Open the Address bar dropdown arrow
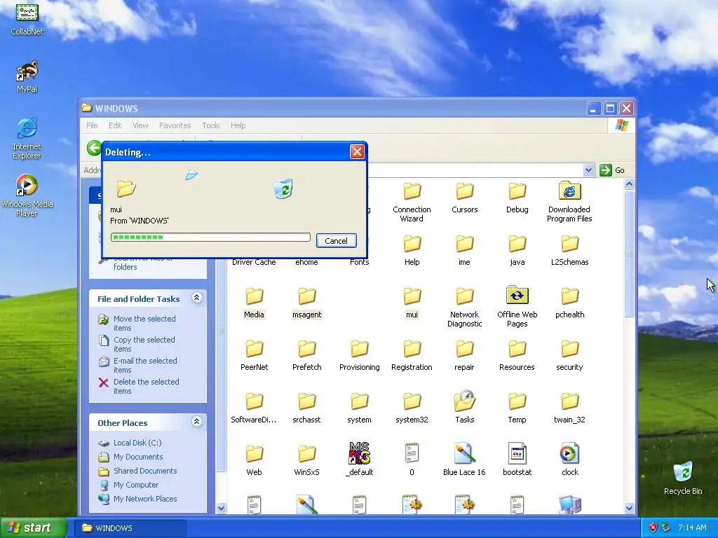This screenshot has height=538, width=718. click(588, 170)
